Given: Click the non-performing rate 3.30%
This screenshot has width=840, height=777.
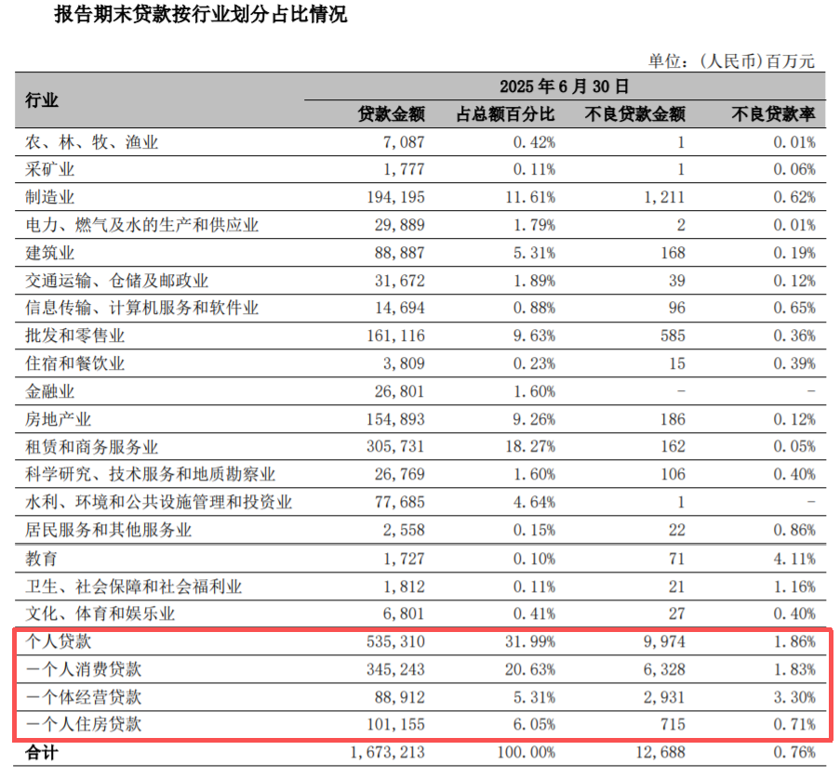Looking at the screenshot, I should 793,697.
